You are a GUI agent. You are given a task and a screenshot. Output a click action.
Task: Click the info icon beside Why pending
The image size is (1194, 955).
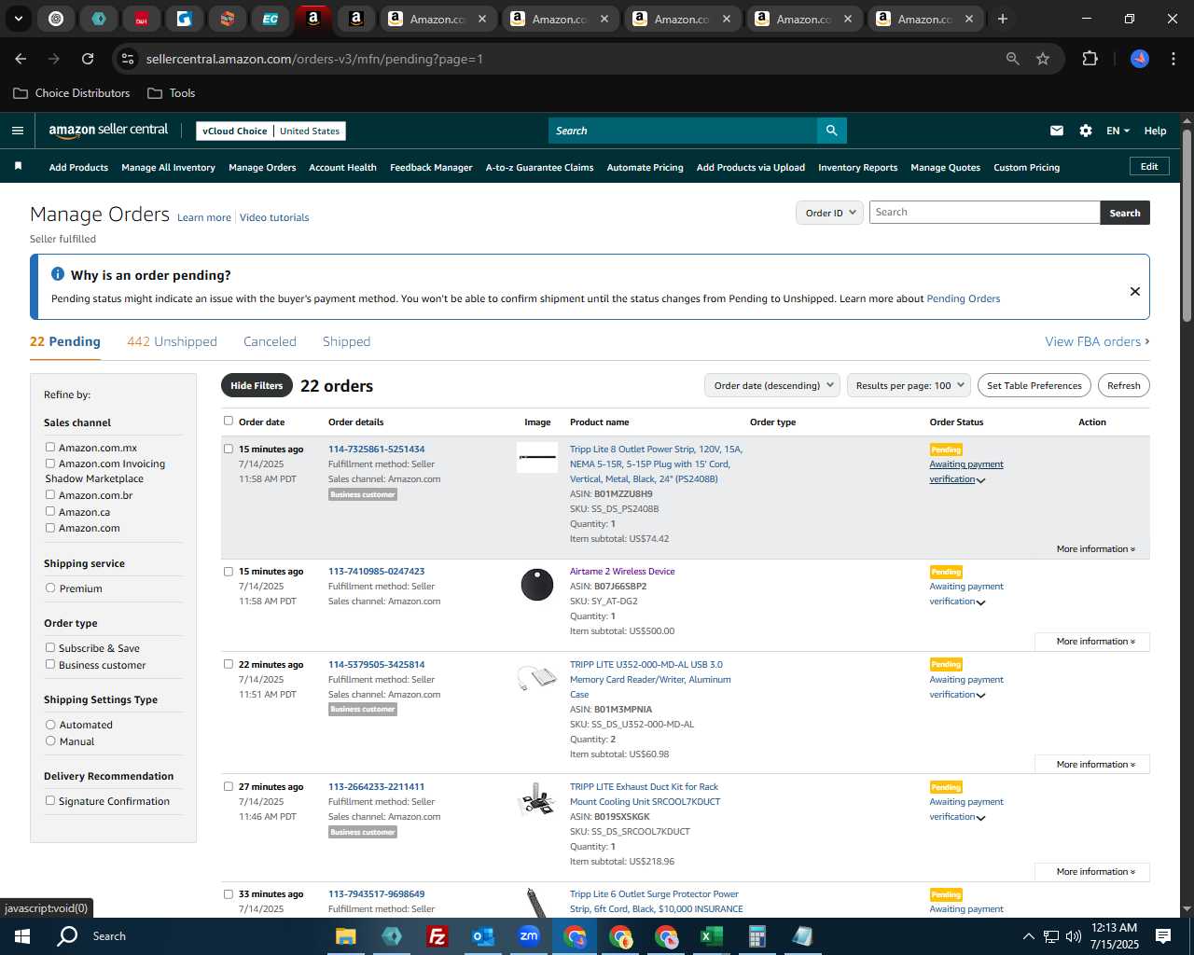click(58, 274)
